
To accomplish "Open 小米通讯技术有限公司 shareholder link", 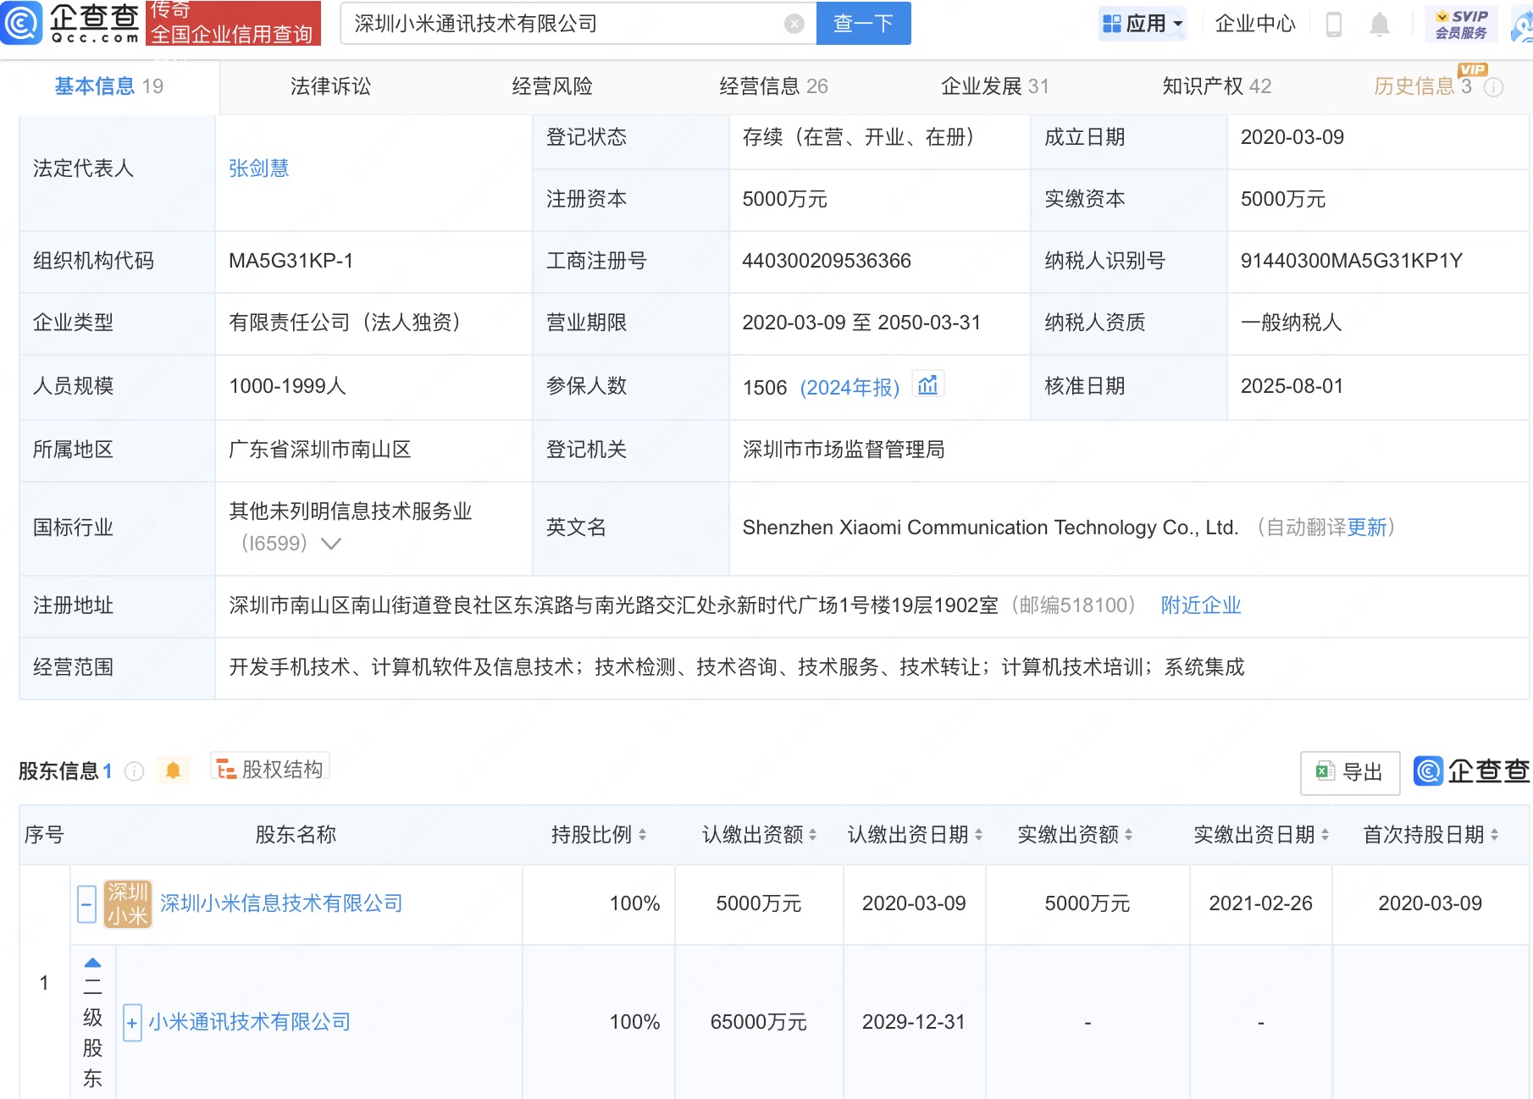I will pos(249,1022).
